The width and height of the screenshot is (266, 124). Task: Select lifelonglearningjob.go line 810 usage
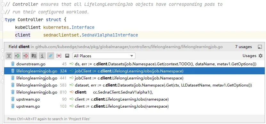point(134,92)
